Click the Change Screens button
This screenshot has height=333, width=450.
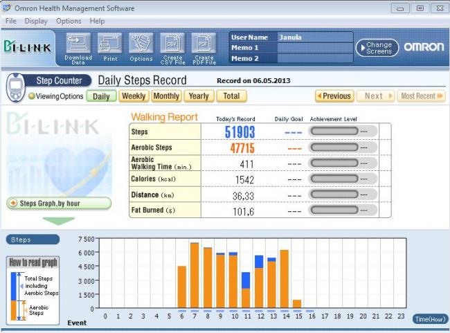(x=377, y=48)
